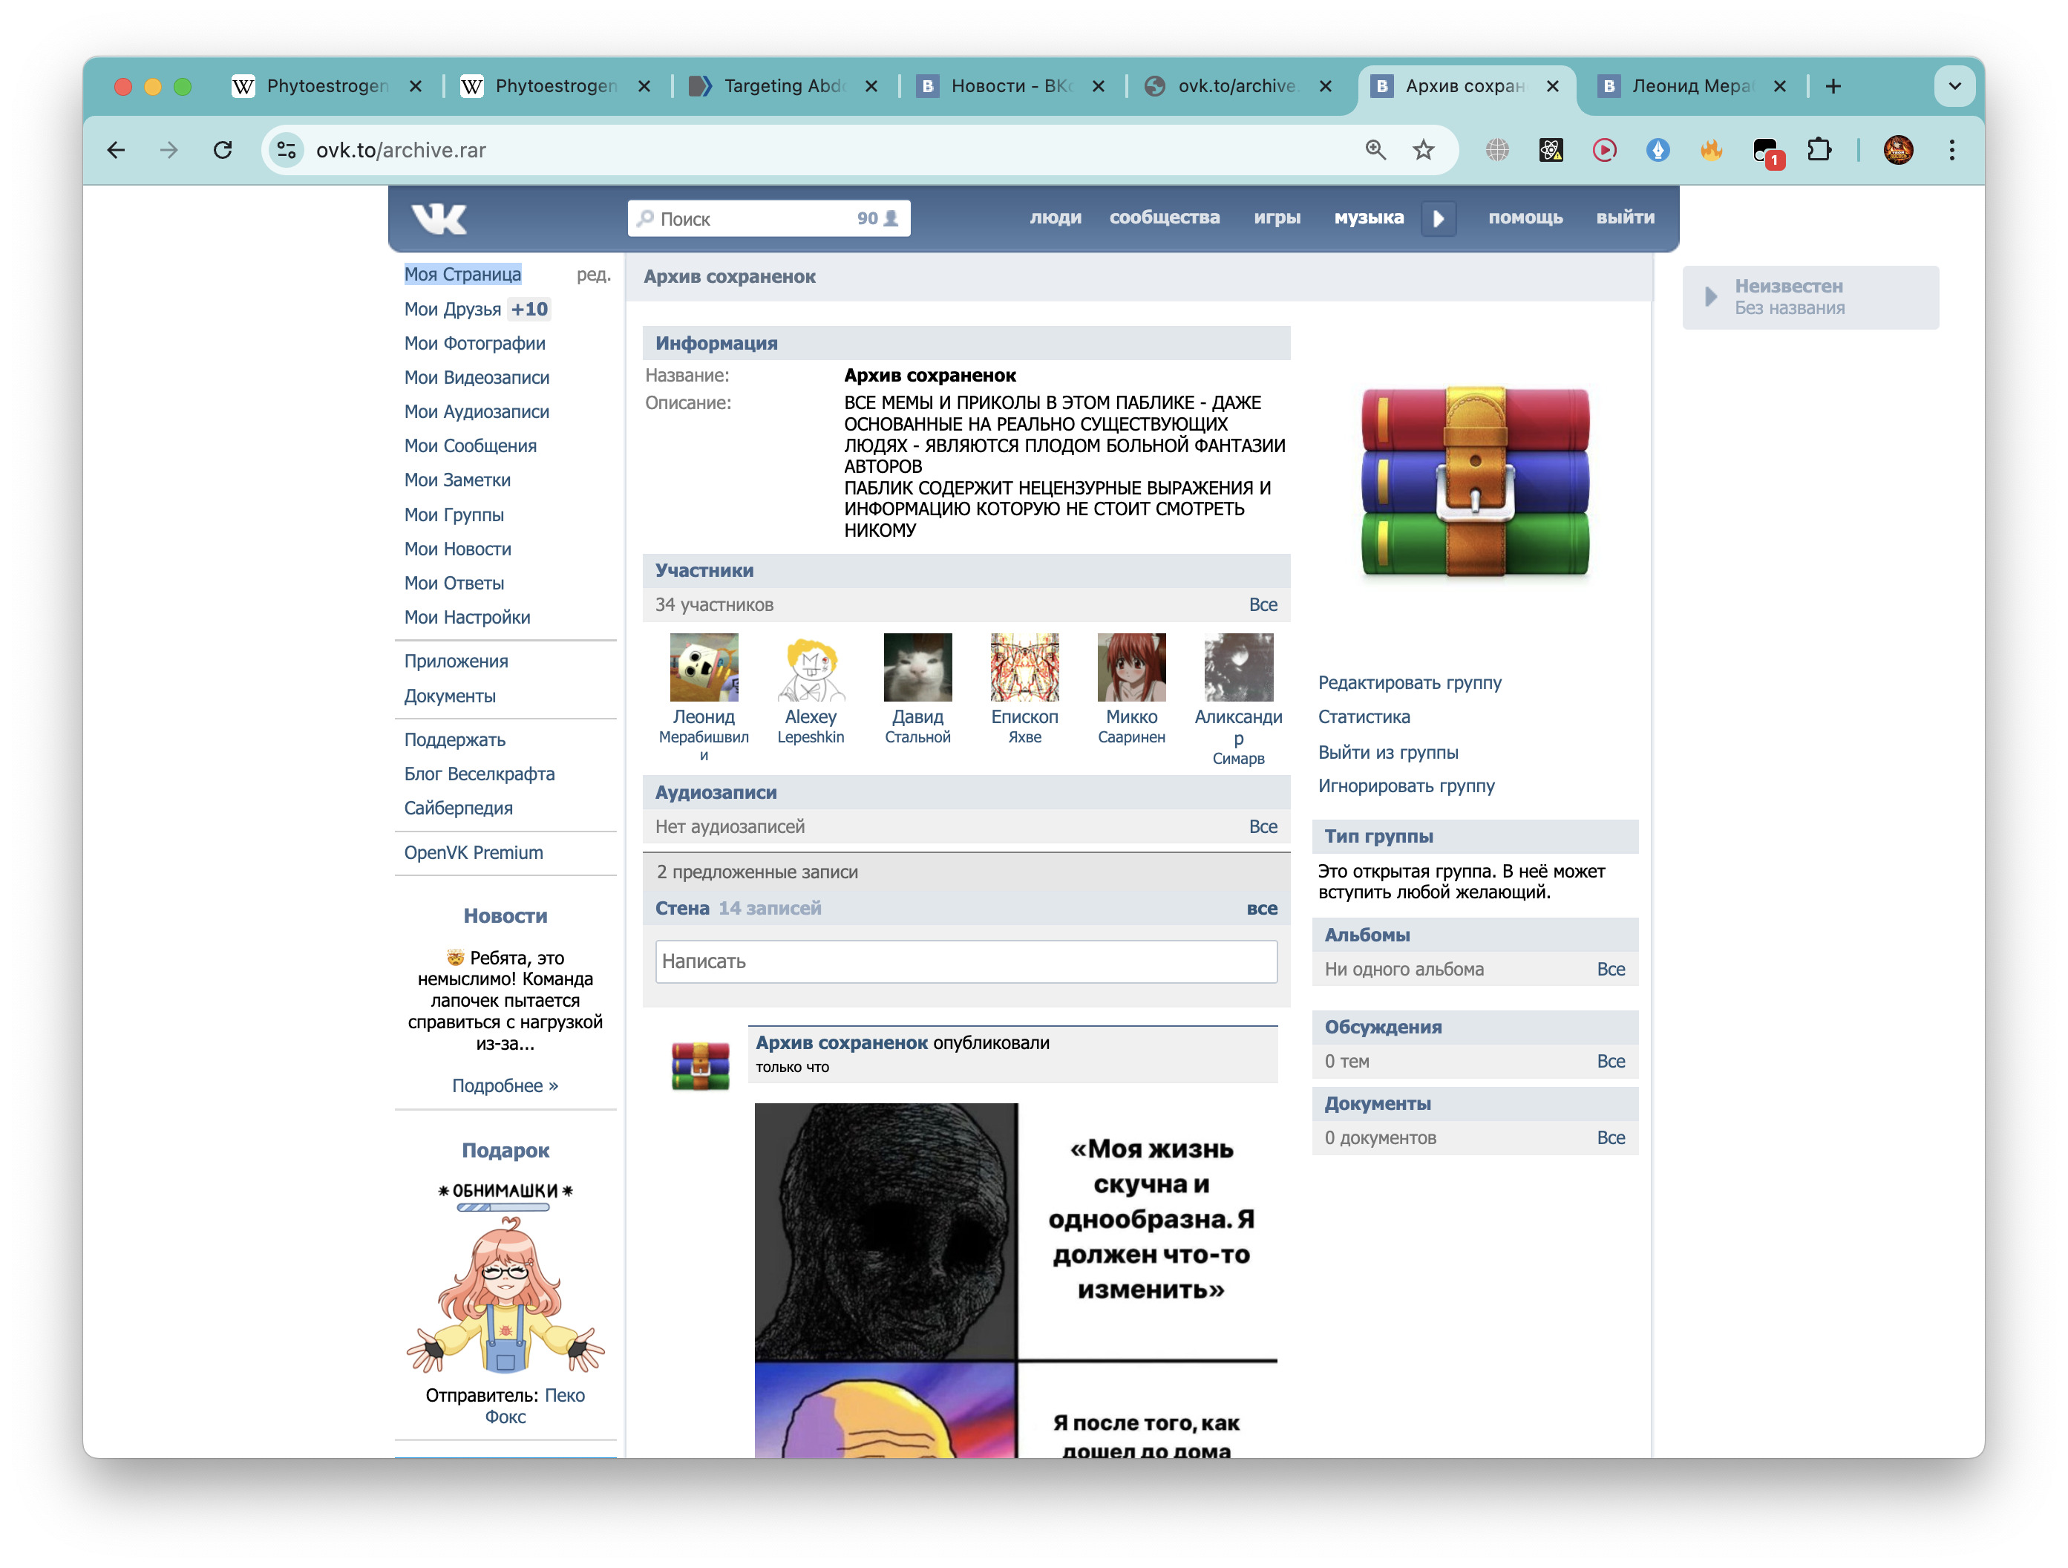
Task: Open Мои Настройки in sidebar
Action: coord(468,617)
